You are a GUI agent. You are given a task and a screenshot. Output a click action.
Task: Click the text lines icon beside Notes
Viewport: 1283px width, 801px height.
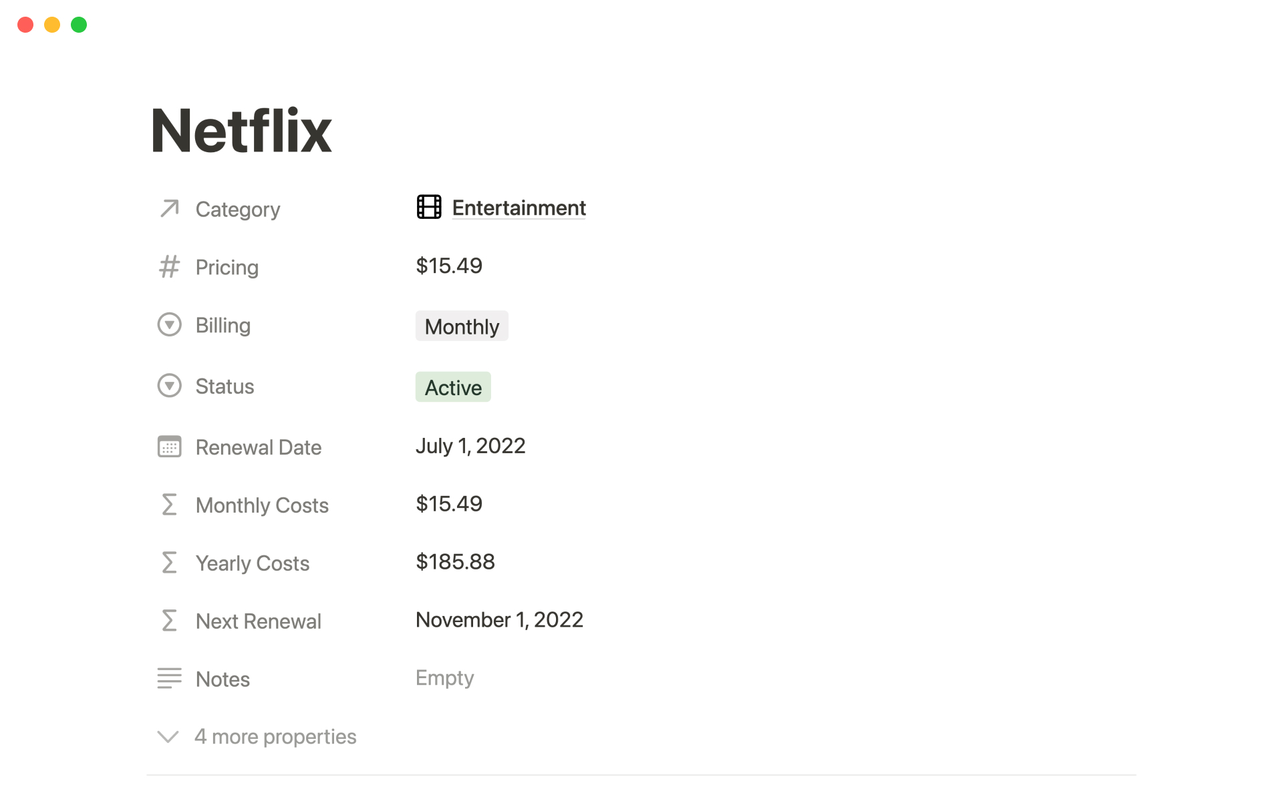(x=170, y=678)
